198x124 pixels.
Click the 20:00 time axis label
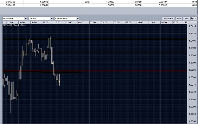click(57, 23)
